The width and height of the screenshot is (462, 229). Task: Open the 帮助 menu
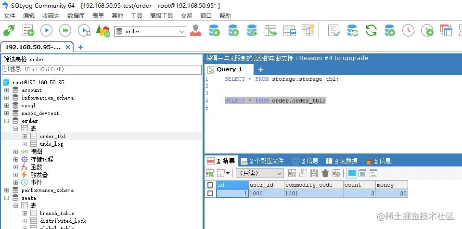225,16
